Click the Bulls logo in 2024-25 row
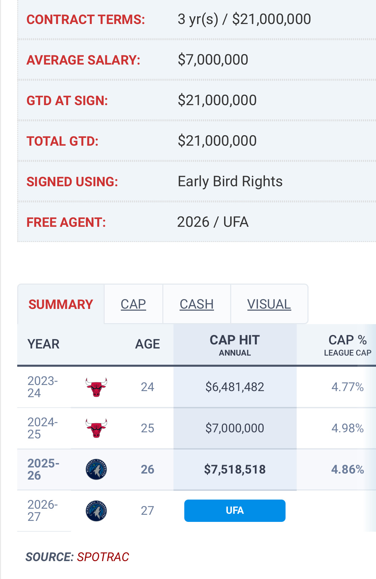This screenshot has height=579, width=376. [x=96, y=428]
